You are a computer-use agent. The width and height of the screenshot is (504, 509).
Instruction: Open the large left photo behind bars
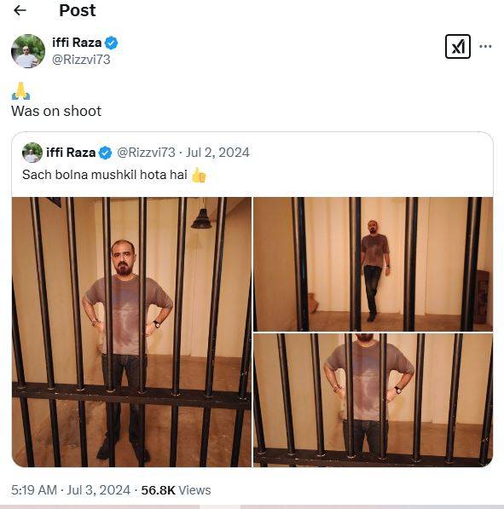[131, 332]
